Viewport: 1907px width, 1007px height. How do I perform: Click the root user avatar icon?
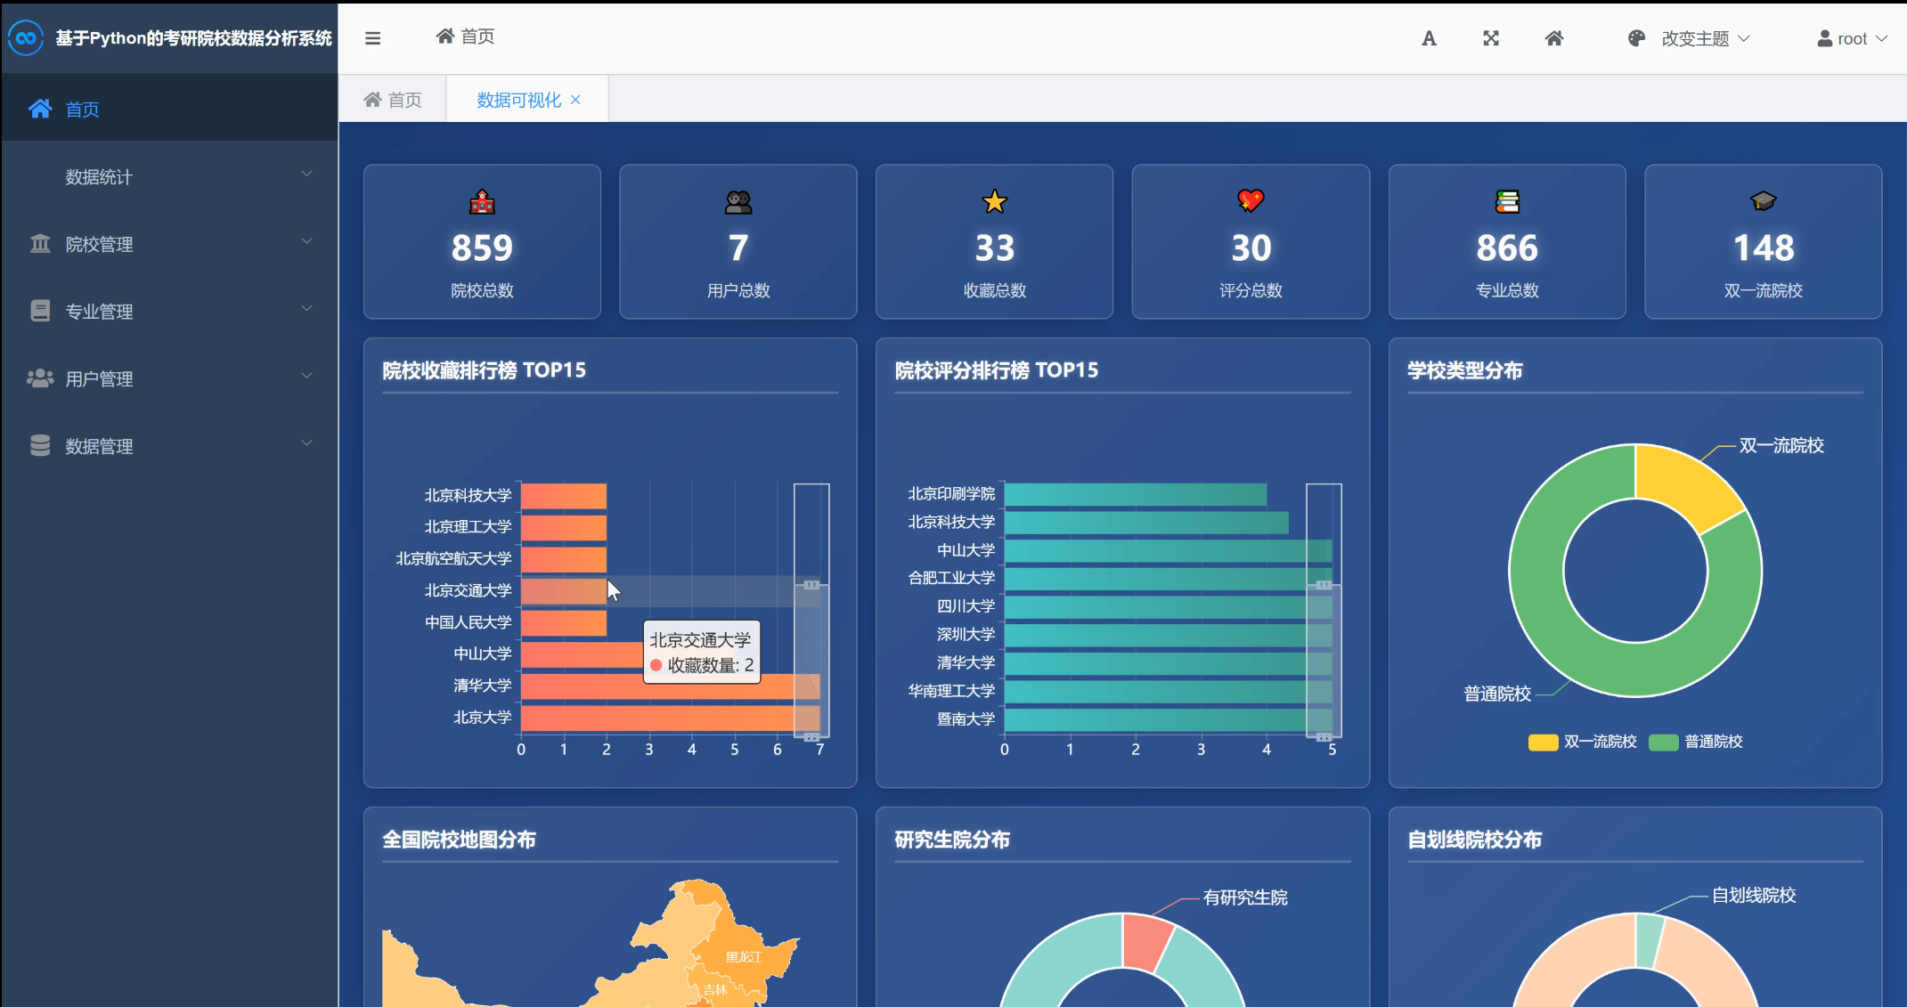point(1825,38)
